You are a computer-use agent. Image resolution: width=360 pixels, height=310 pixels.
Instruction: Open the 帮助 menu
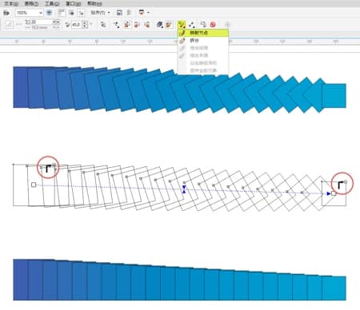tap(94, 4)
